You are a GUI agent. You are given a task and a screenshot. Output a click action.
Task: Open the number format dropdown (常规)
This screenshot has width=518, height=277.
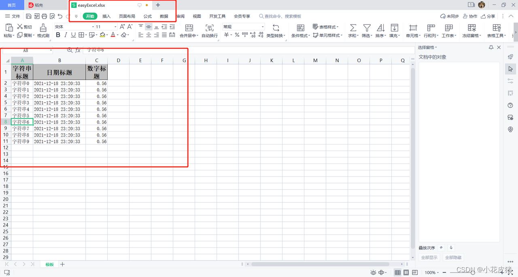click(263, 27)
